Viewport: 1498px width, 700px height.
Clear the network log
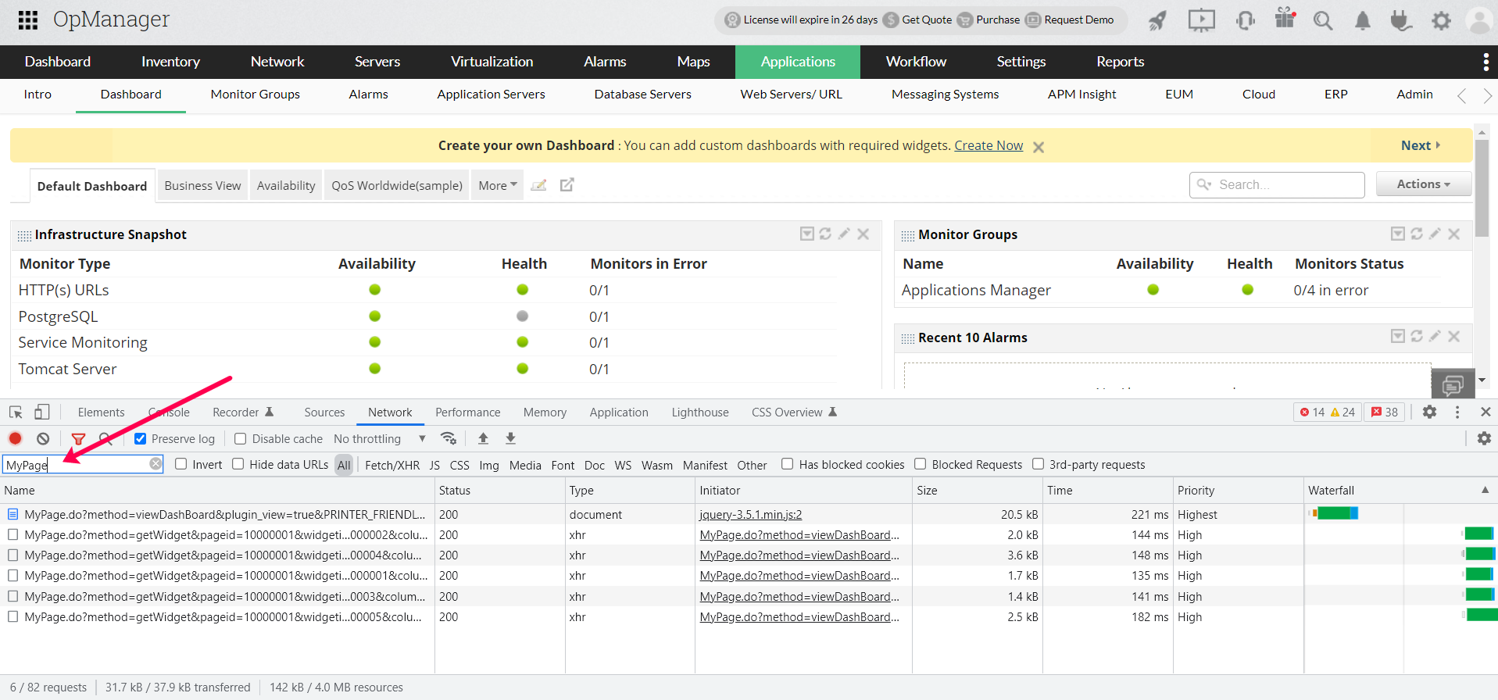43,439
